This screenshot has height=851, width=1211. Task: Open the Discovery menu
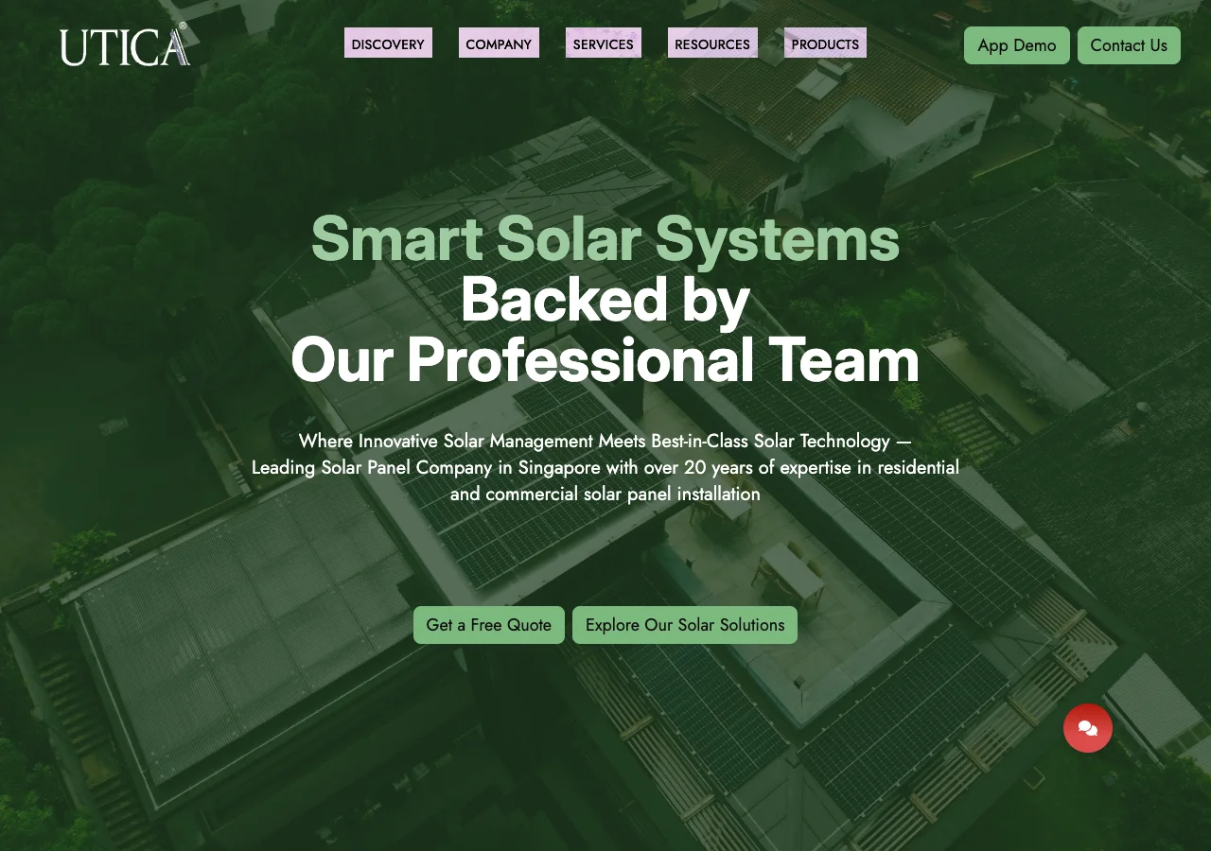[388, 43]
